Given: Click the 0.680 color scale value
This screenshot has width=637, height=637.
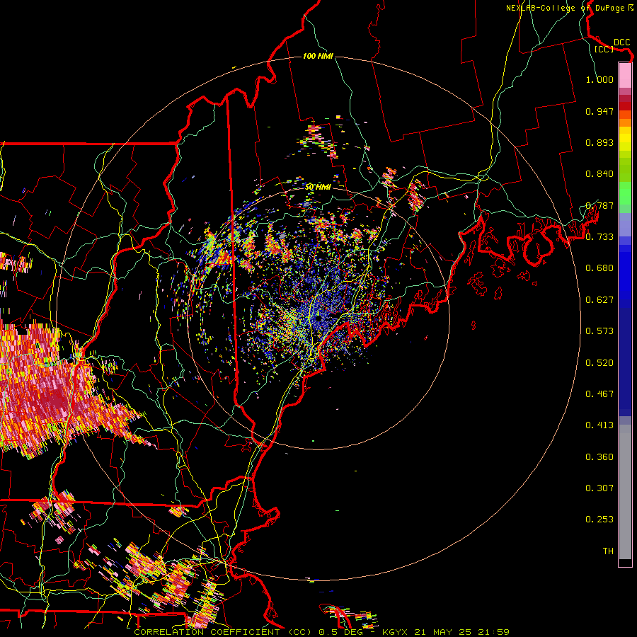Looking at the screenshot, I should tap(599, 268).
